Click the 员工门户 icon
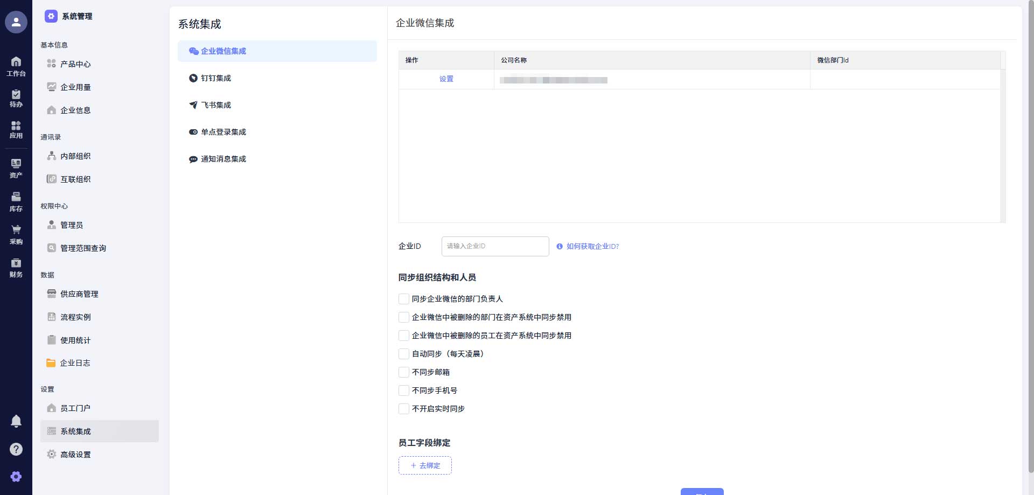 tap(52, 408)
